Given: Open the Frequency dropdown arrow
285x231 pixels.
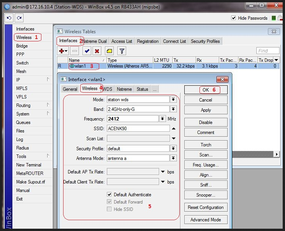Looking at the screenshot, I should pyautogui.click(x=162, y=119).
